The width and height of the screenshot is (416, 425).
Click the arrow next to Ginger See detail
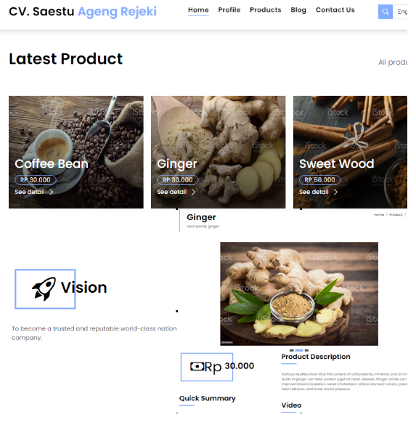[x=193, y=192]
